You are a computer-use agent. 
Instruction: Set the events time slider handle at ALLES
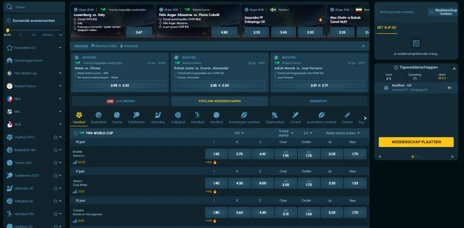tap(8, 30)
